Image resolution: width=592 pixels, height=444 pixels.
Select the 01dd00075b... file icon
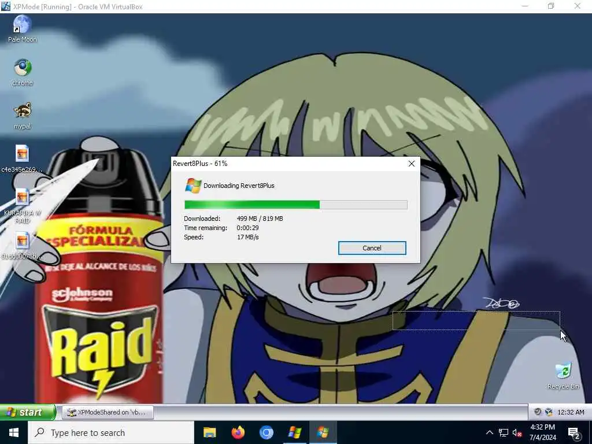22,246
